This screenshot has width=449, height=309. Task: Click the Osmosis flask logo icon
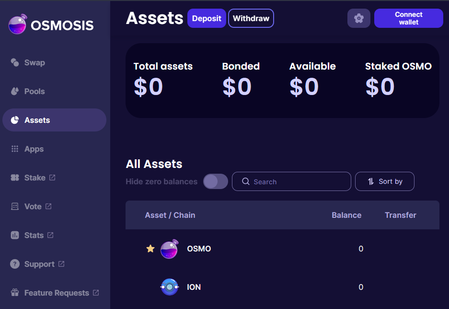click(18, 24)
